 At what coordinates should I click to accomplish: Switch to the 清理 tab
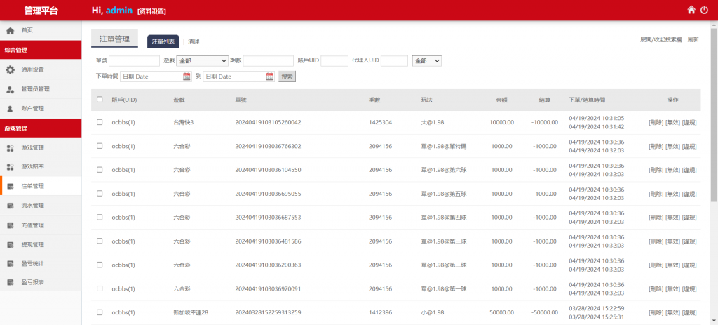pos(194,41)
